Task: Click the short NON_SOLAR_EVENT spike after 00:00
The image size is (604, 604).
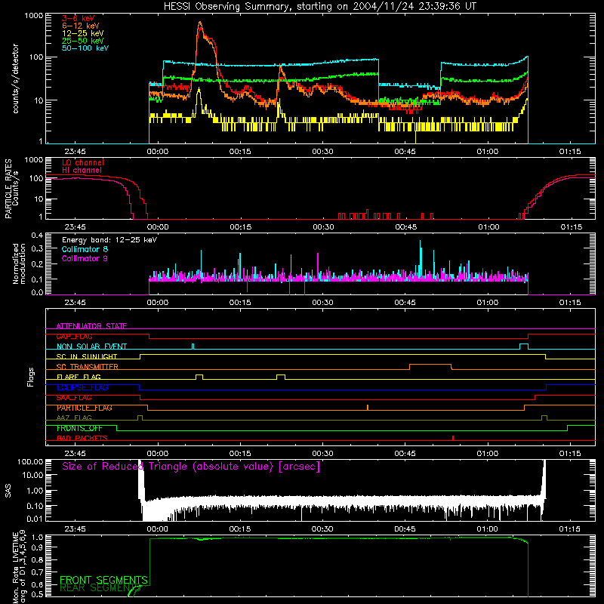Action: tap(193, 346)
